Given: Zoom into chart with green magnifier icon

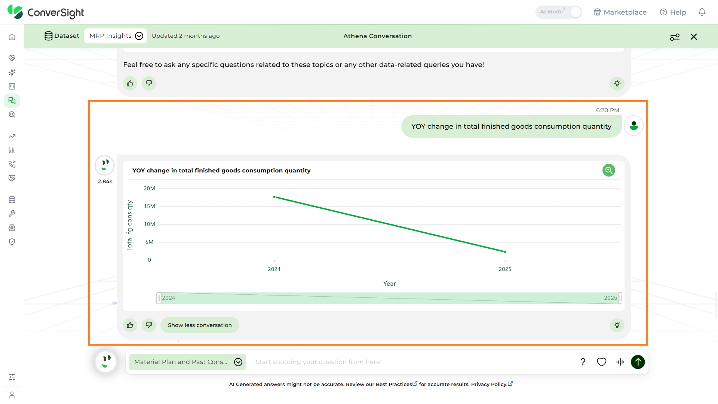Looking at the screenshot, I should click(609, 171).
